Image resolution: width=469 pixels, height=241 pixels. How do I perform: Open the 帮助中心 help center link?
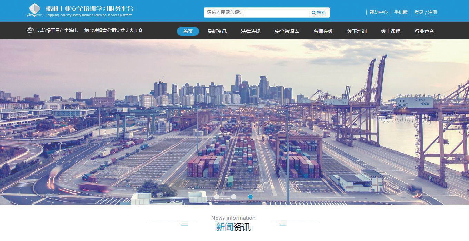coord(379,12)
